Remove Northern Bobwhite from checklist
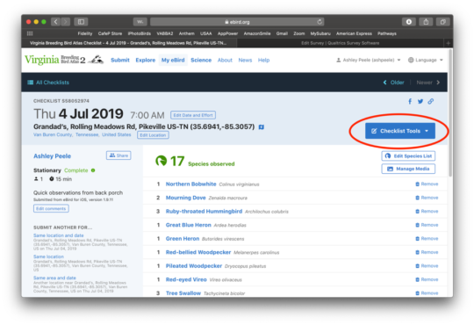Viewport: 474px width, 325px height. pos(427,184)
